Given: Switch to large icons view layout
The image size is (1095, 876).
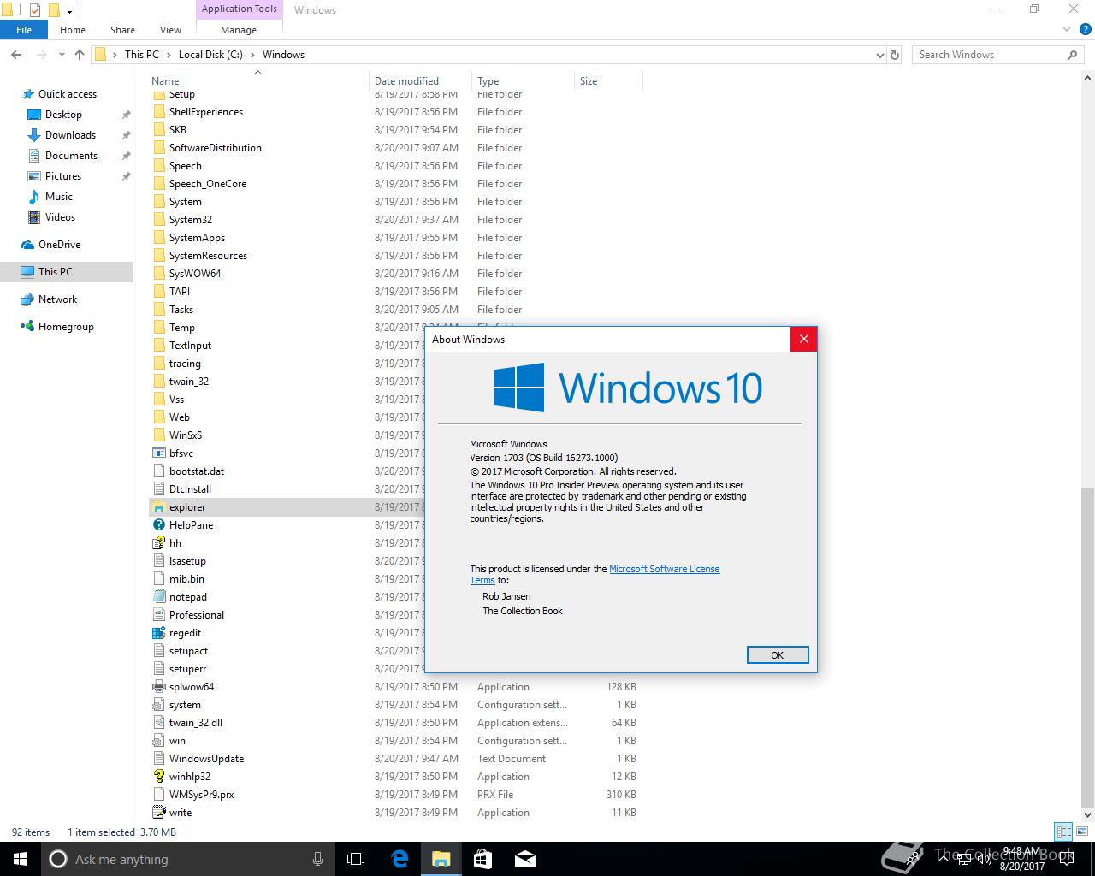Looking at the screenshot, I should click(x=1081, y=832).
